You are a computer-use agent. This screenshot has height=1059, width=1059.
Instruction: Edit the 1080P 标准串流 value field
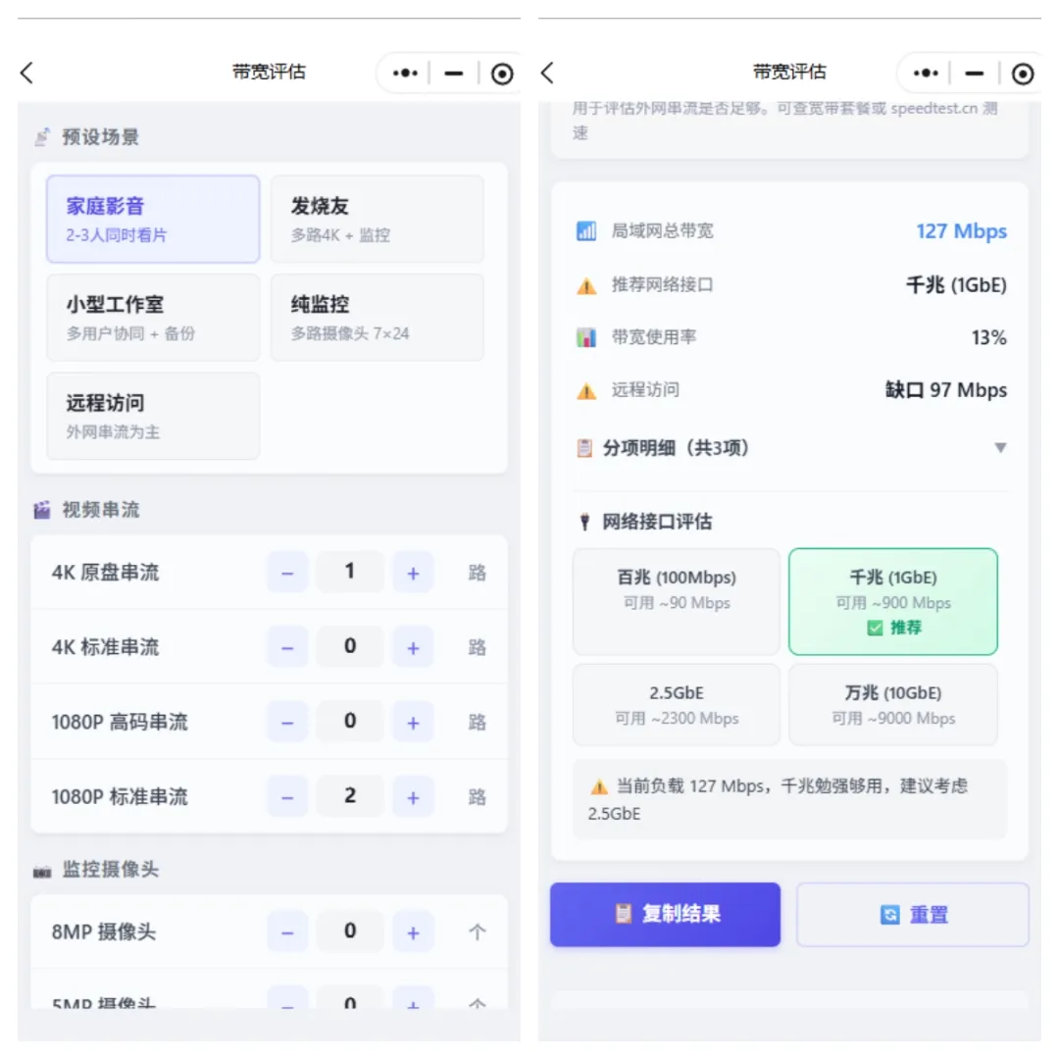[x=350, y=797]
